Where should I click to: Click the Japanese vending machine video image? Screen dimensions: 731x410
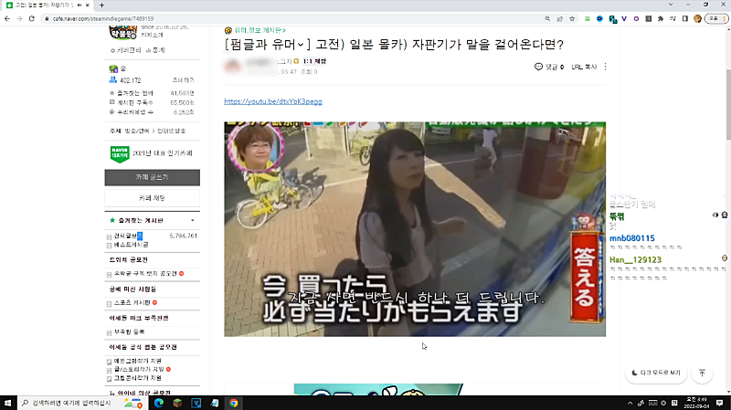[x=415, y=229]
